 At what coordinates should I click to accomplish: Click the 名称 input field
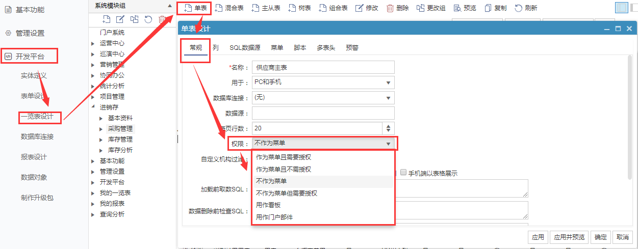(x=323, y=67)
